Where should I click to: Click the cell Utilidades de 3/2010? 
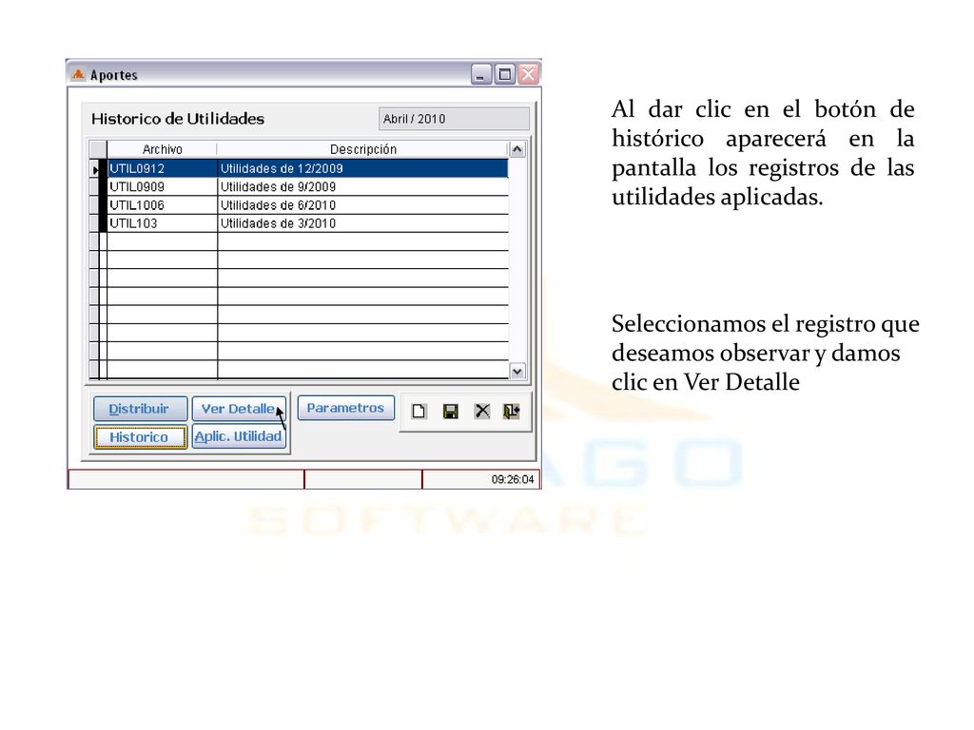tap(362, 223)
